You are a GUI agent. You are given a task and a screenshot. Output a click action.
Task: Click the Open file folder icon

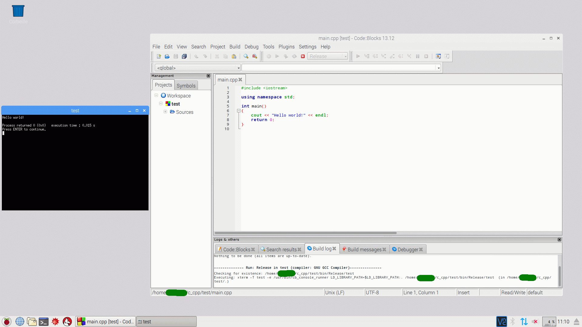tap(167, 56)
